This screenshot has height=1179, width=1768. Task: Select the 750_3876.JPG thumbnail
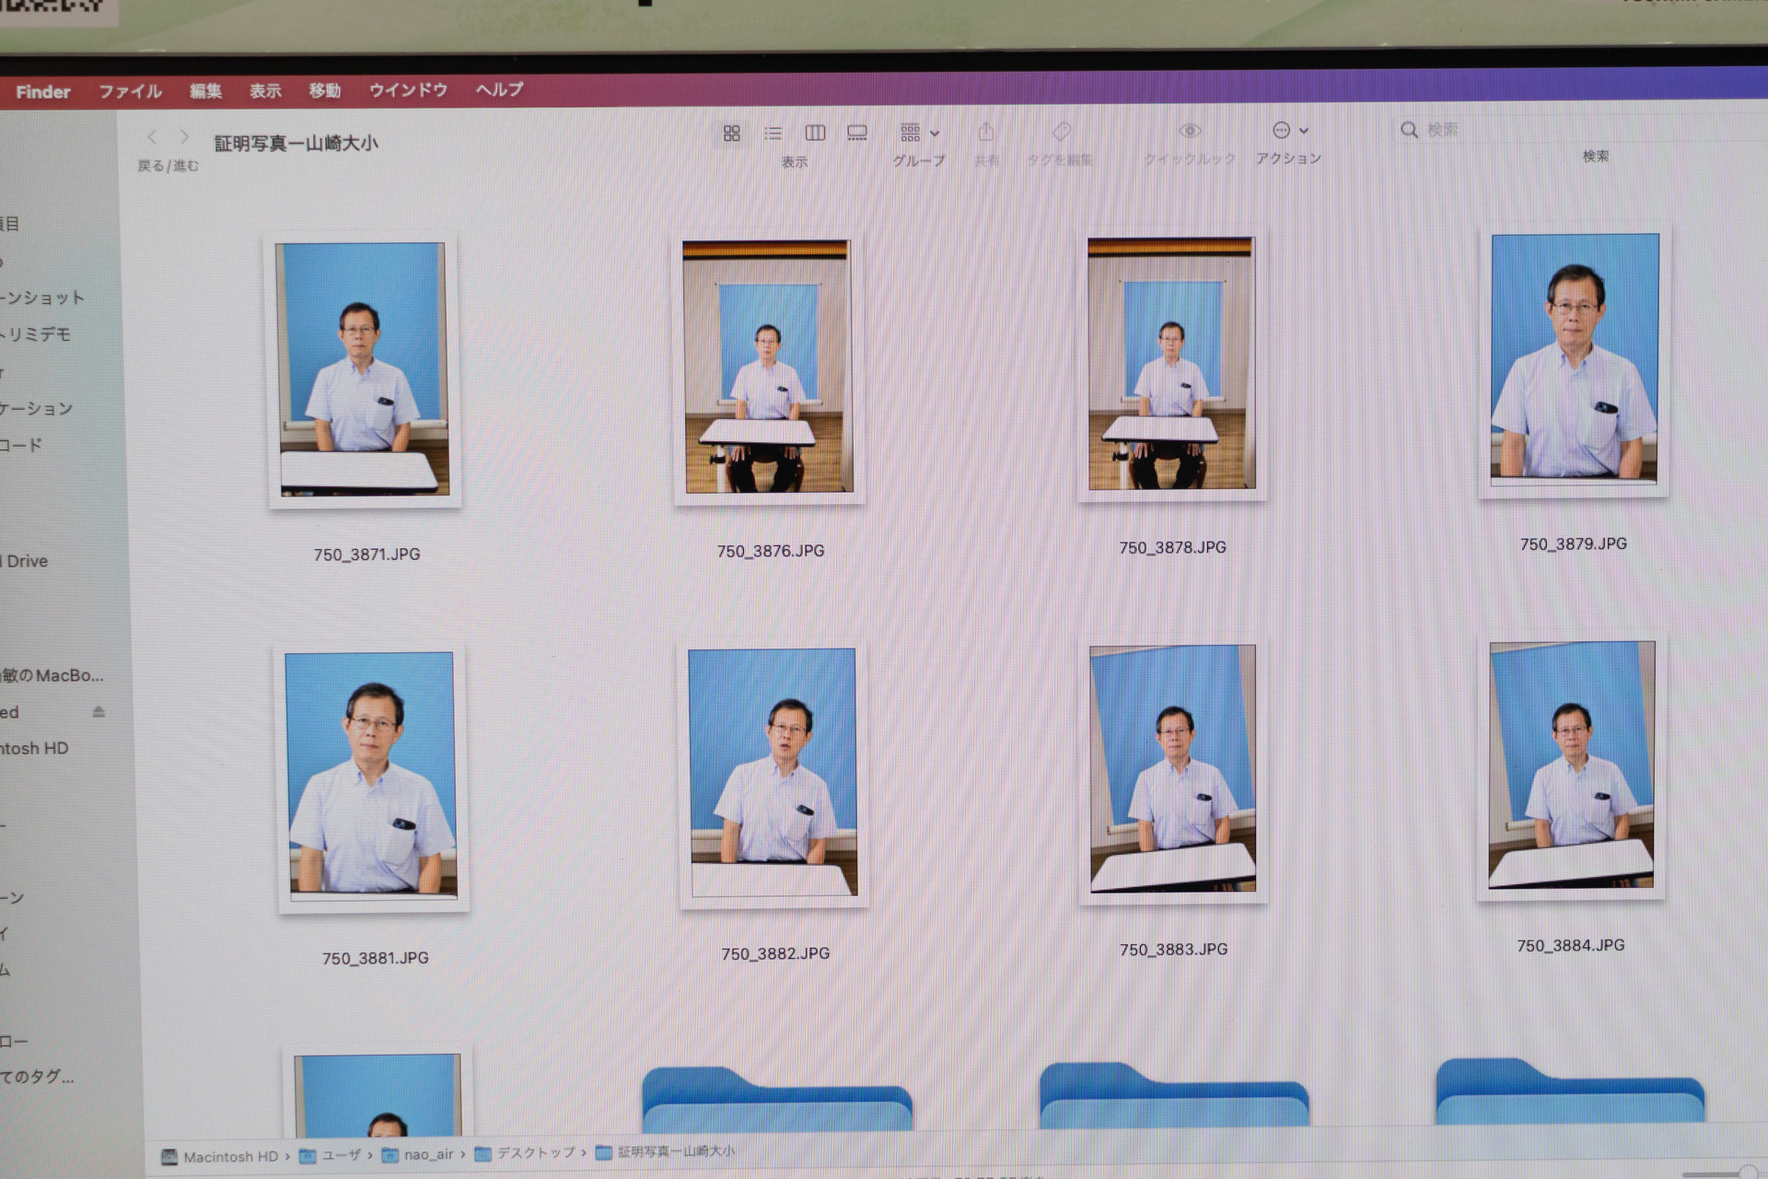click(768, 367)
